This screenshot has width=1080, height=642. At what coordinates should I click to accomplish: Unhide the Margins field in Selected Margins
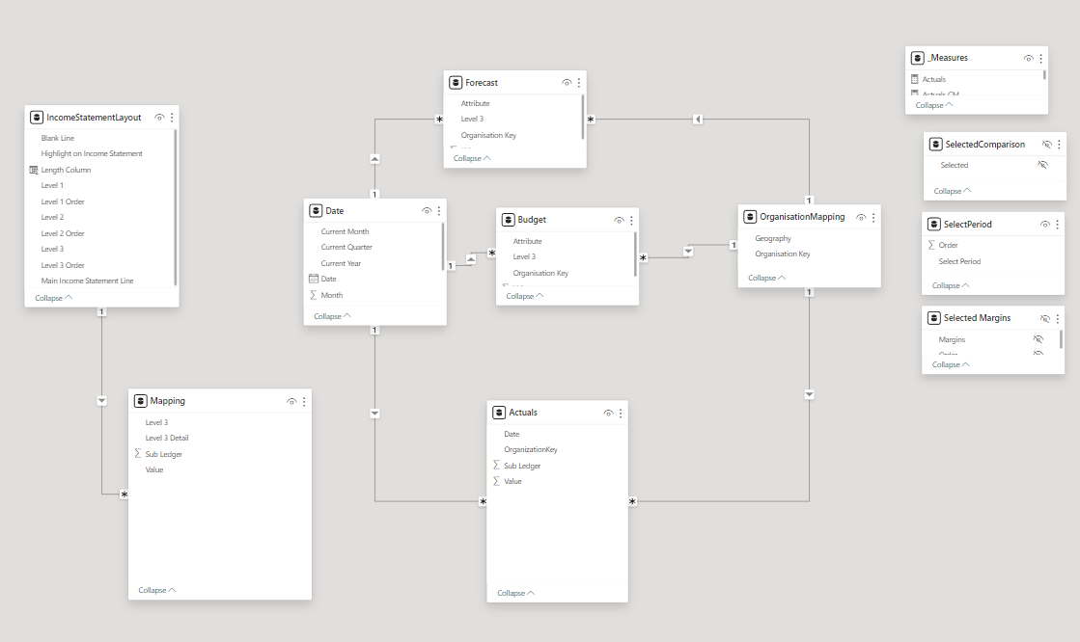[x=1038, y=339]
